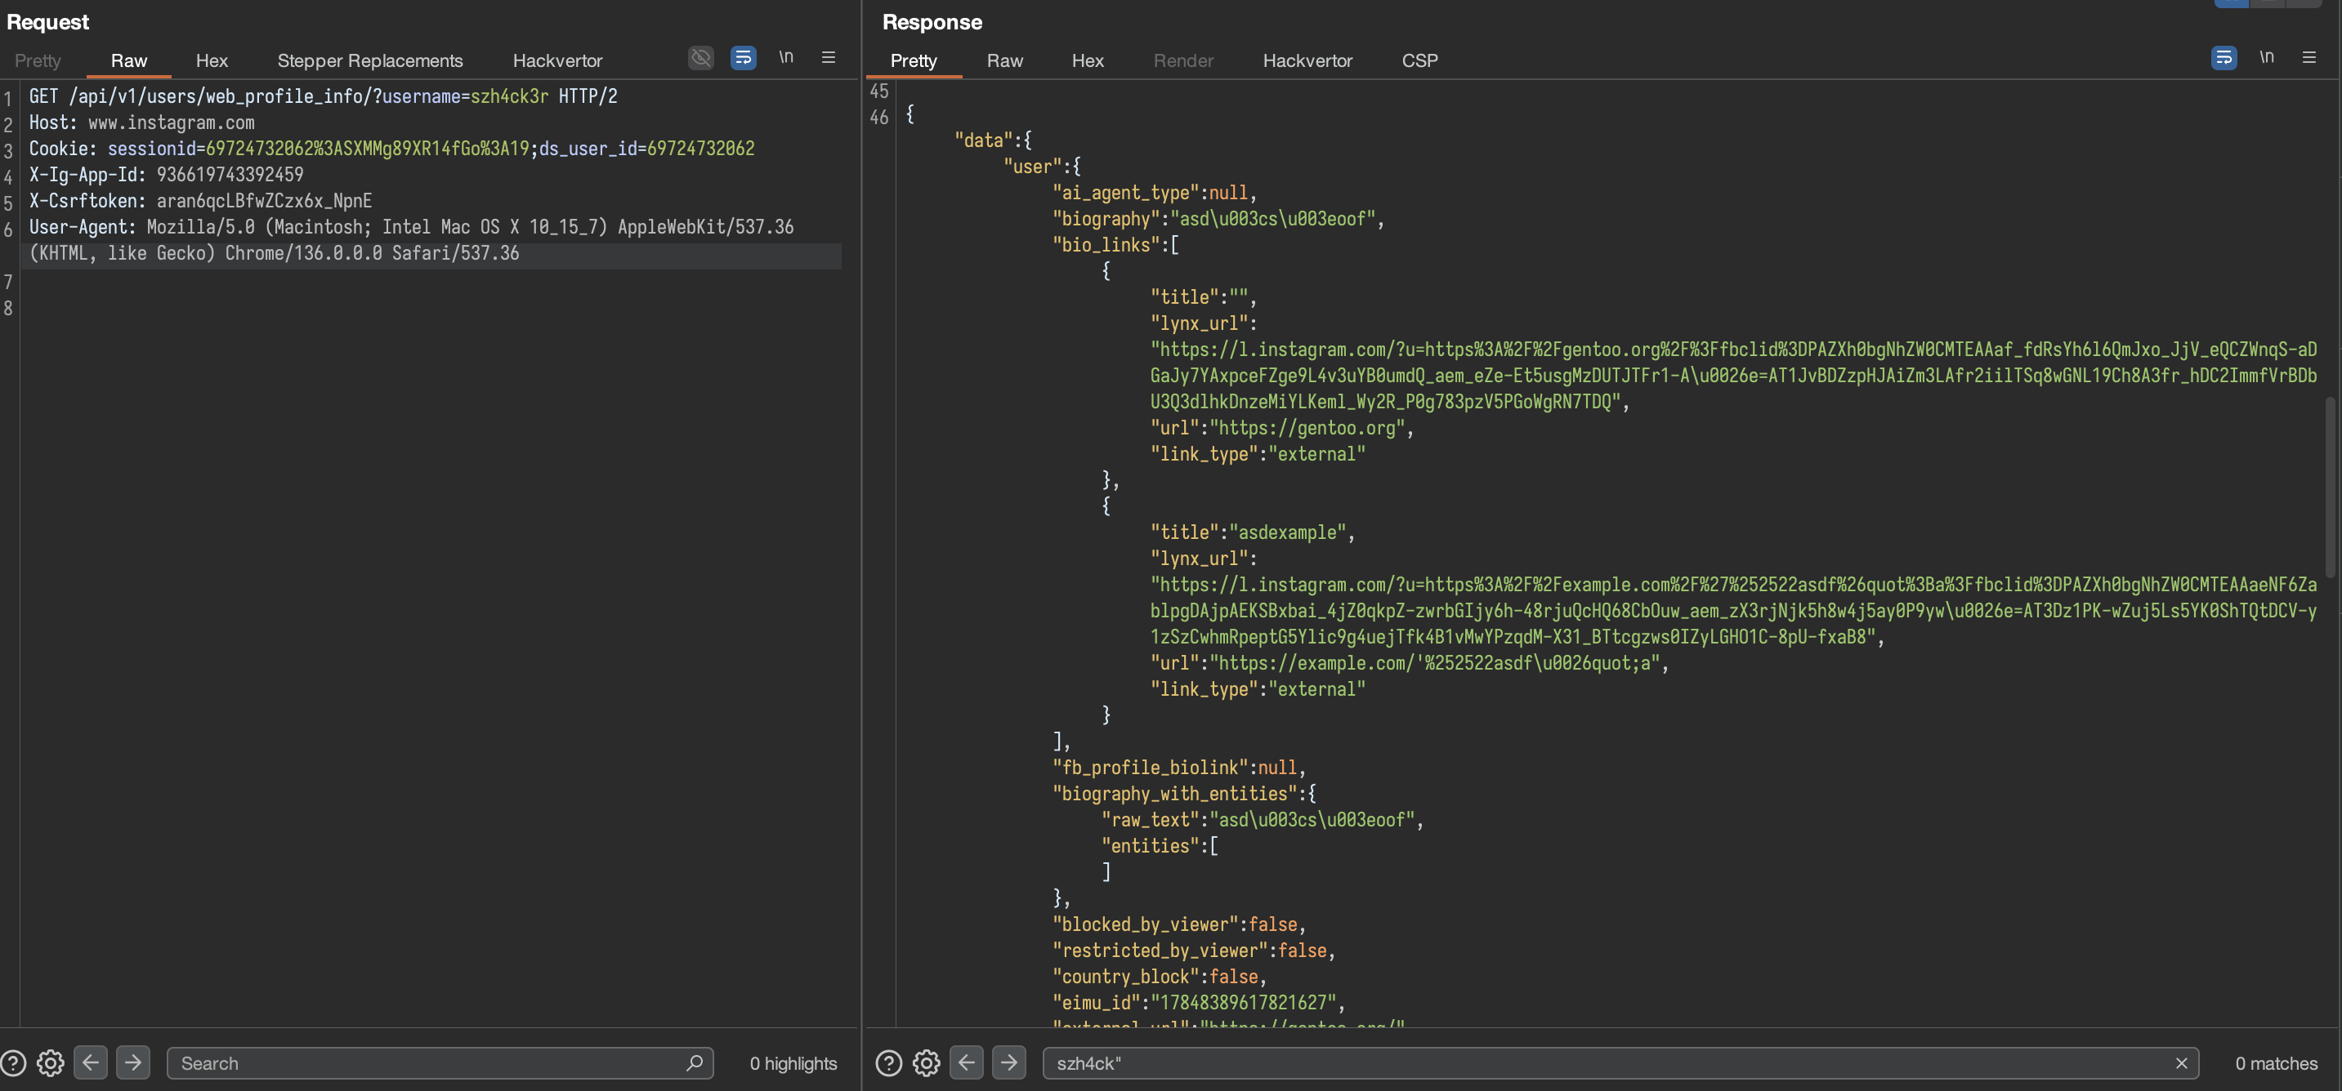Switch Response view to Raw tab

pos(1004,61)
